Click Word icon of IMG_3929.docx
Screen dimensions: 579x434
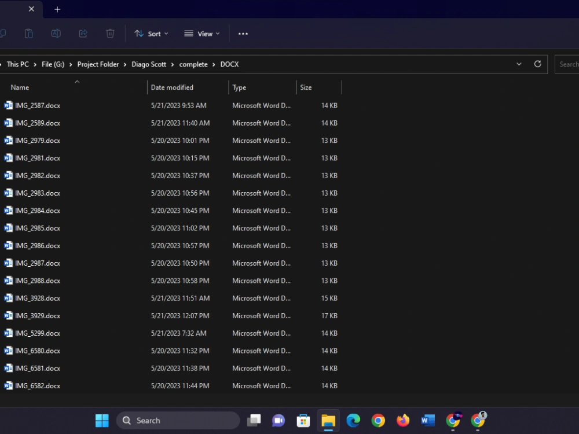click(x=8, y=315)
